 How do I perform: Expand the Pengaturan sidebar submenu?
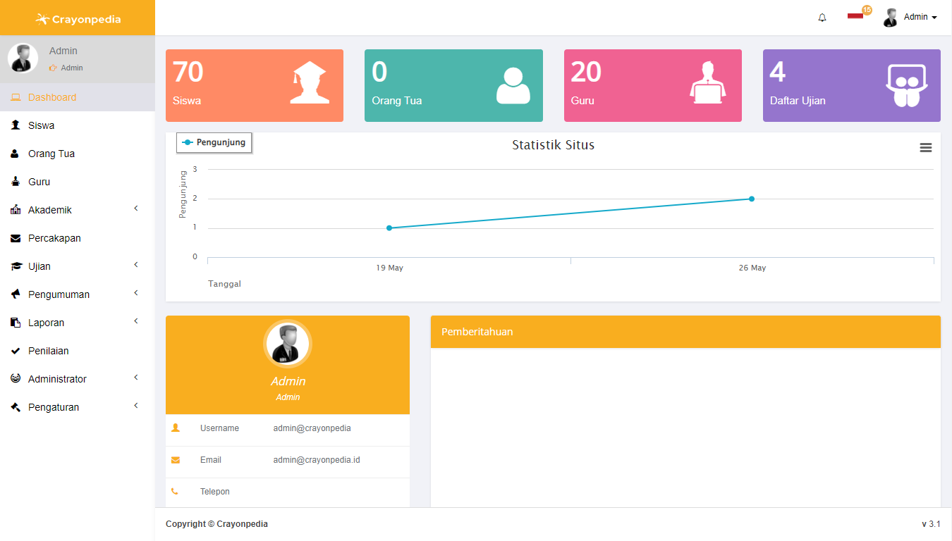point(78,407)
